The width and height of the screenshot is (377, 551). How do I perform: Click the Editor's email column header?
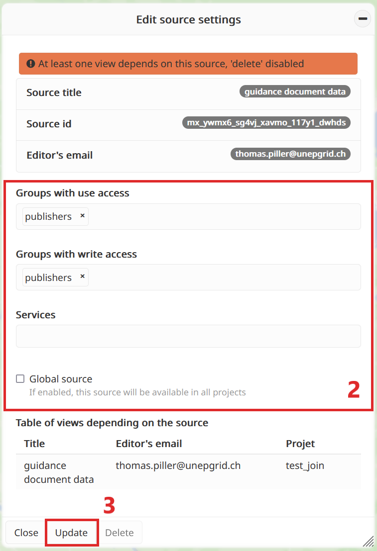(149, 444)
